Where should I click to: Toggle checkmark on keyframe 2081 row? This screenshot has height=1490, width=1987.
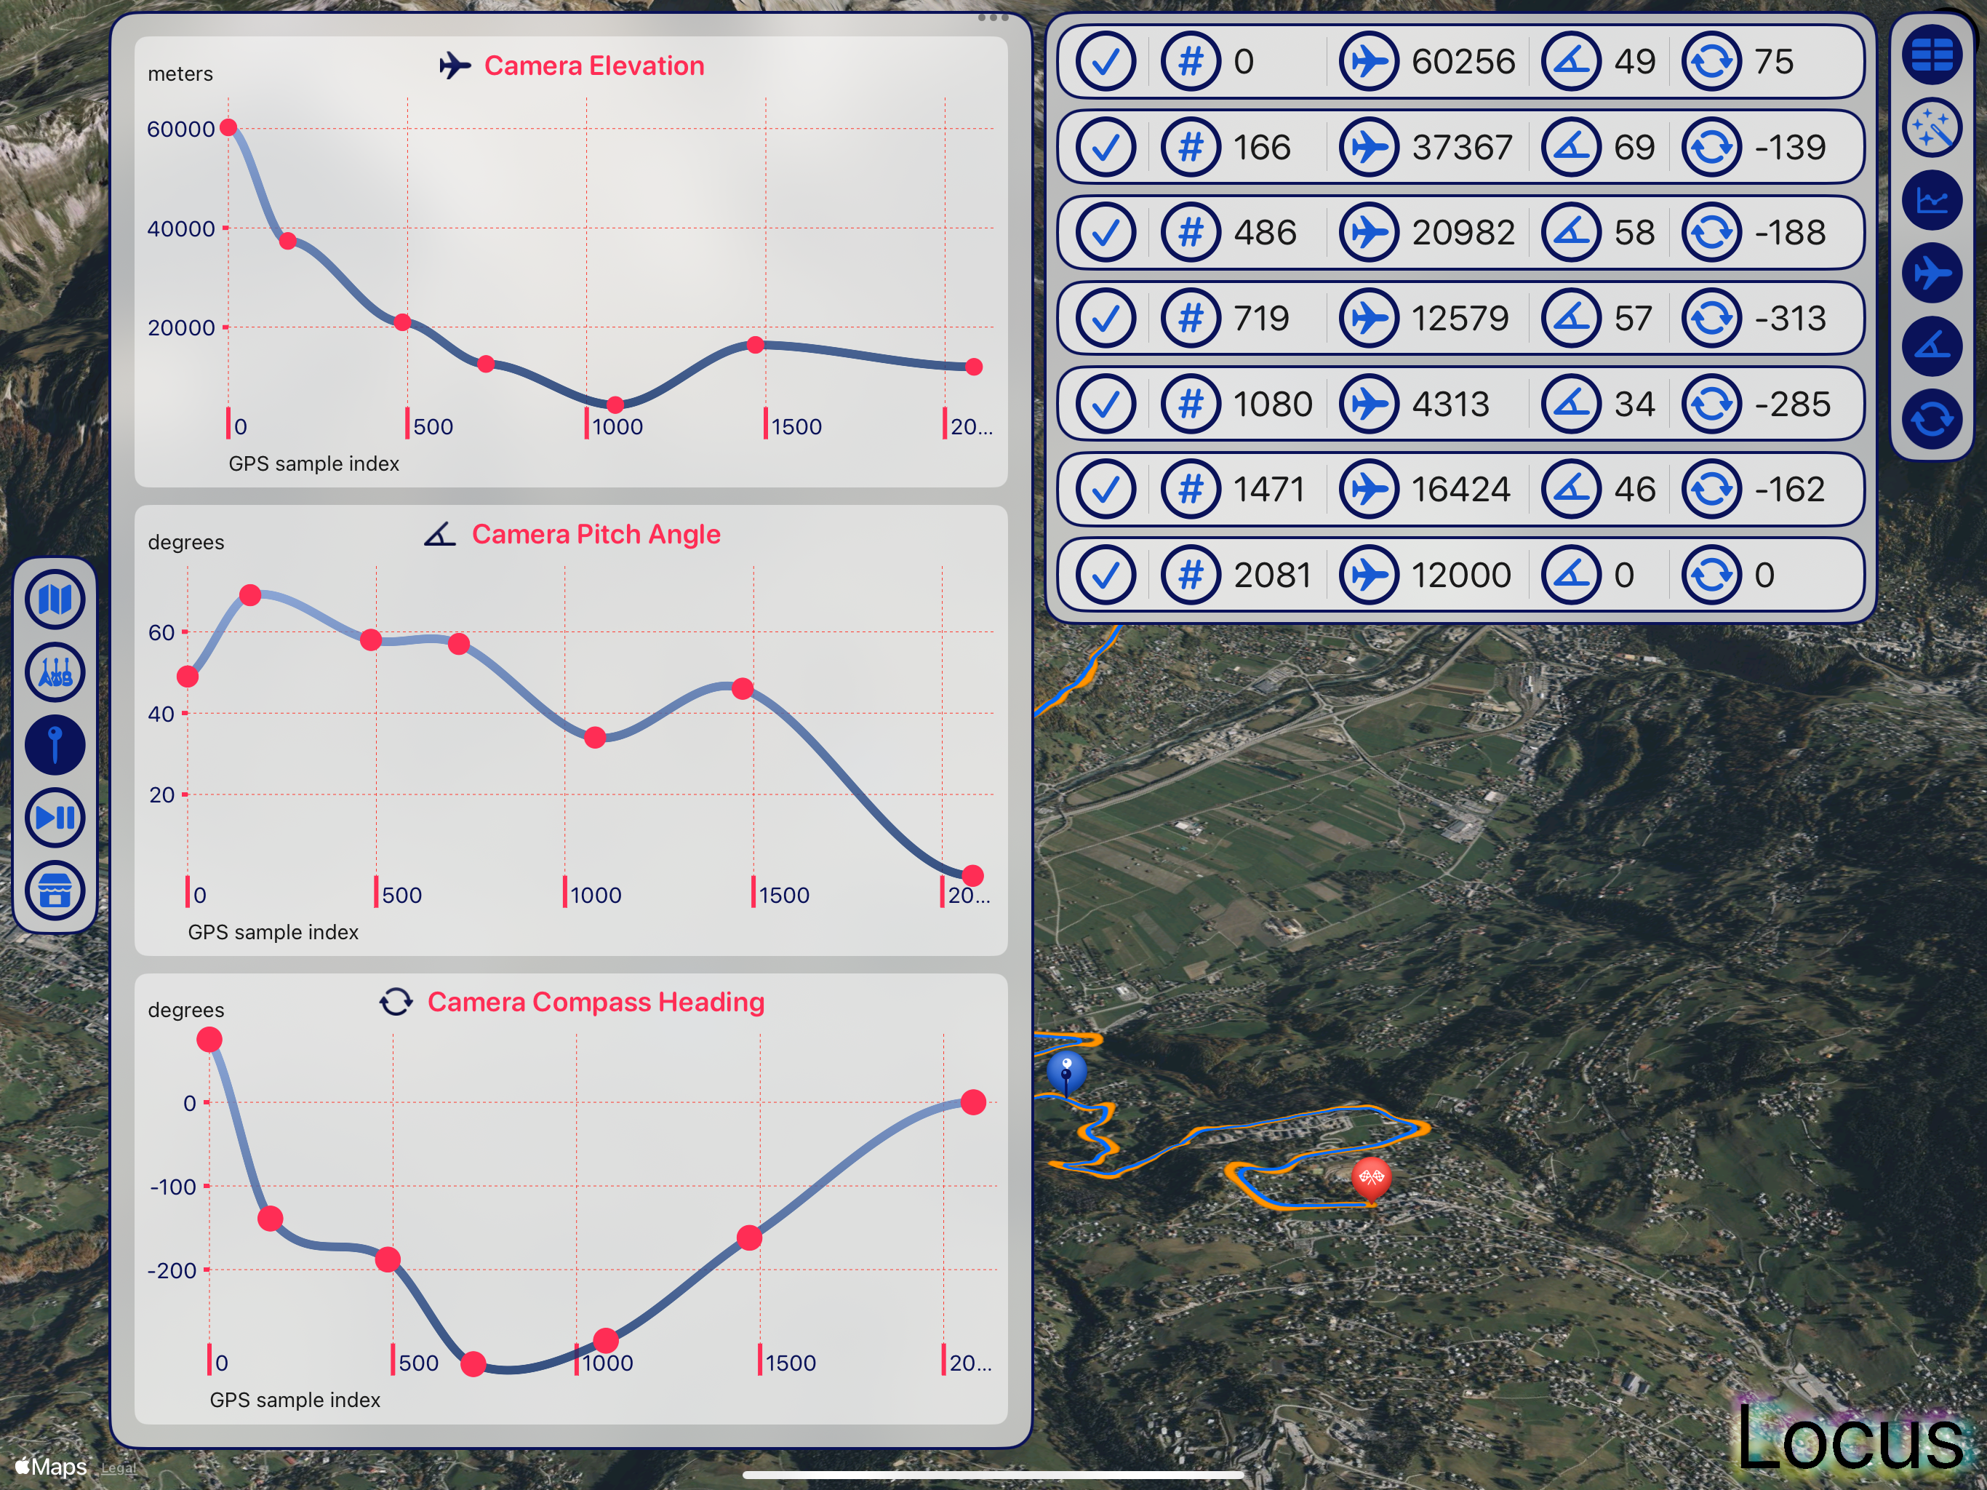coord(1106,575)
